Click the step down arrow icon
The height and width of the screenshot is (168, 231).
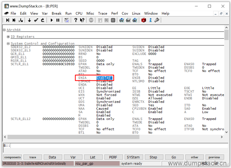29,20
